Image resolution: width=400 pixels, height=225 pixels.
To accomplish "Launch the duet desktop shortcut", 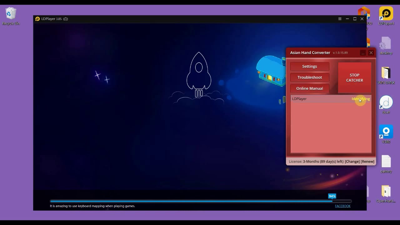I will [386, 105].
